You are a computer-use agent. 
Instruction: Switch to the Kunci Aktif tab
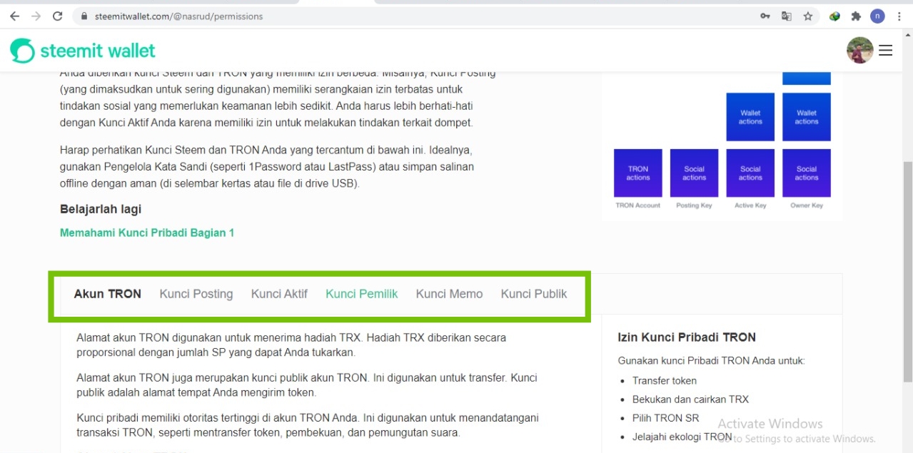[279, 294]
